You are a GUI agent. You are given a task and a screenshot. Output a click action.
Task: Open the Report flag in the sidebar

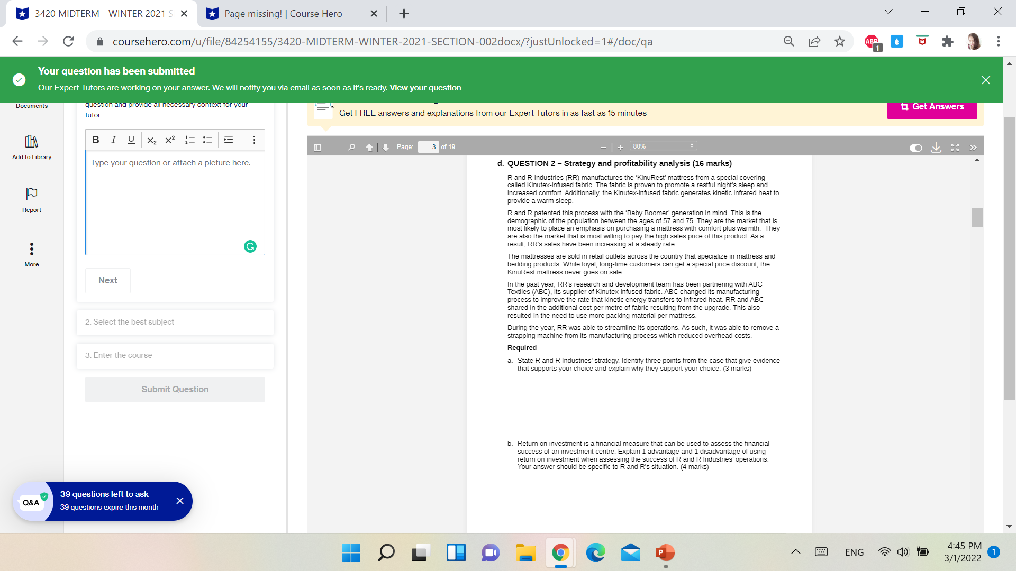(x=31, y=199)
